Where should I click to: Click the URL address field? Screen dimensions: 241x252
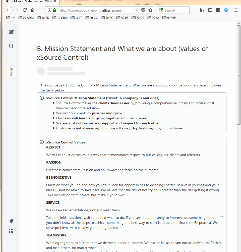point(92,10)
